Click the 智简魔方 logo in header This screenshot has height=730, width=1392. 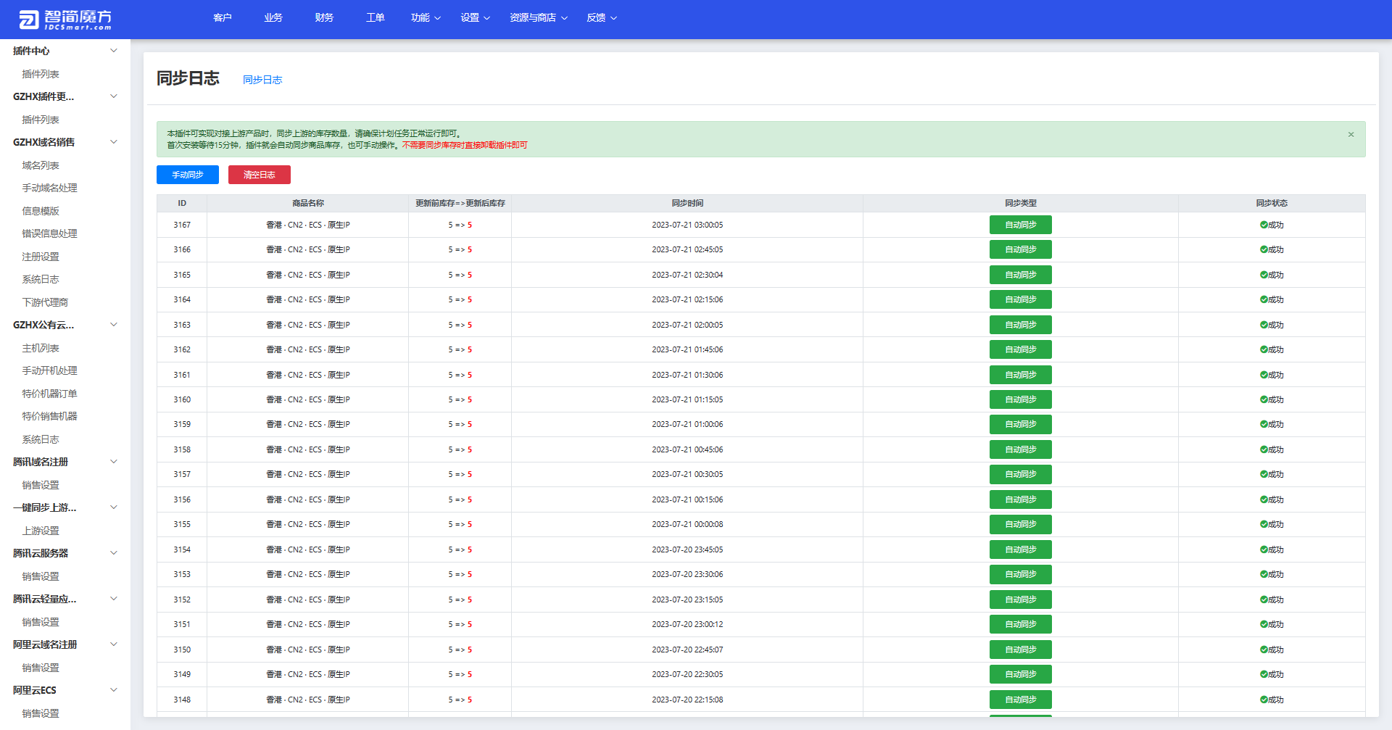click(x=65, y=20)
